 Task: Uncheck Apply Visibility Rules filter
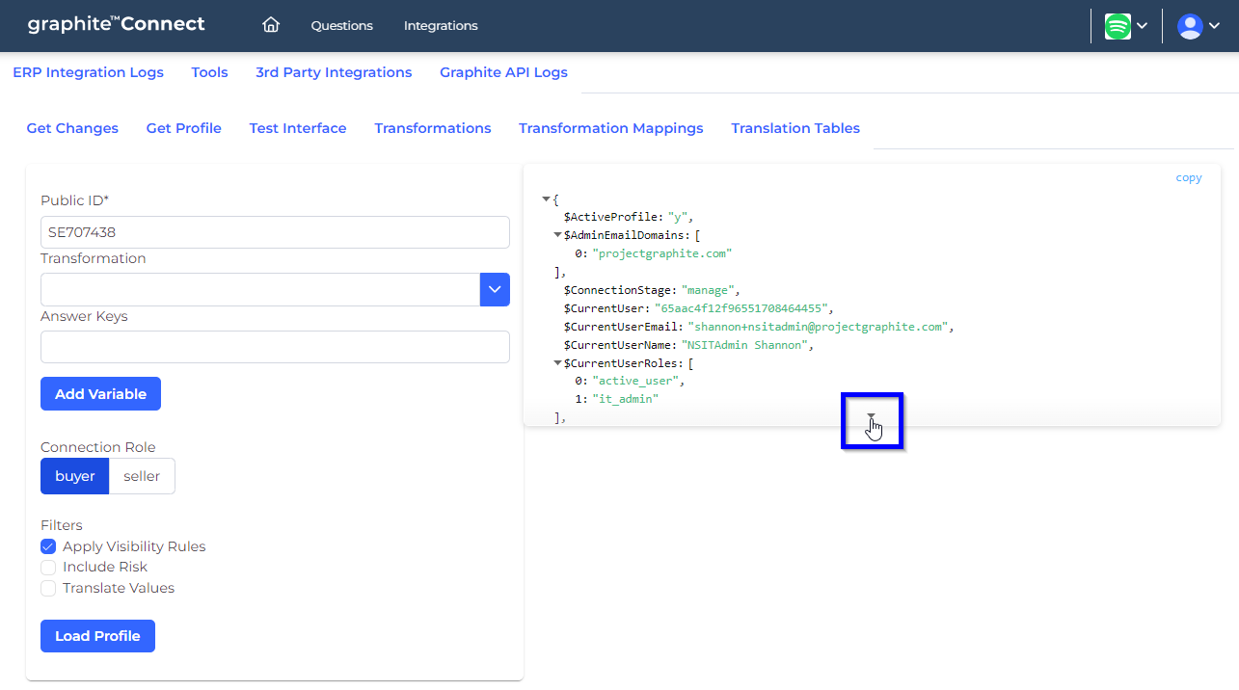pyautogui.click(x=48, y=546)
